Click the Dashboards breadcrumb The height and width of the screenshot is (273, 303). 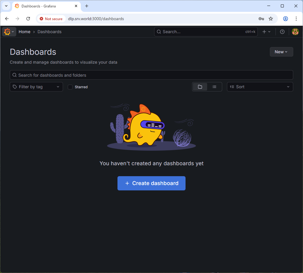49,32
